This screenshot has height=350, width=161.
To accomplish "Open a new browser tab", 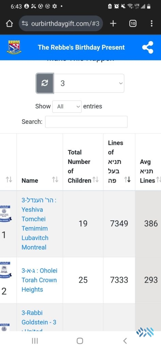I will pos(113,24).
